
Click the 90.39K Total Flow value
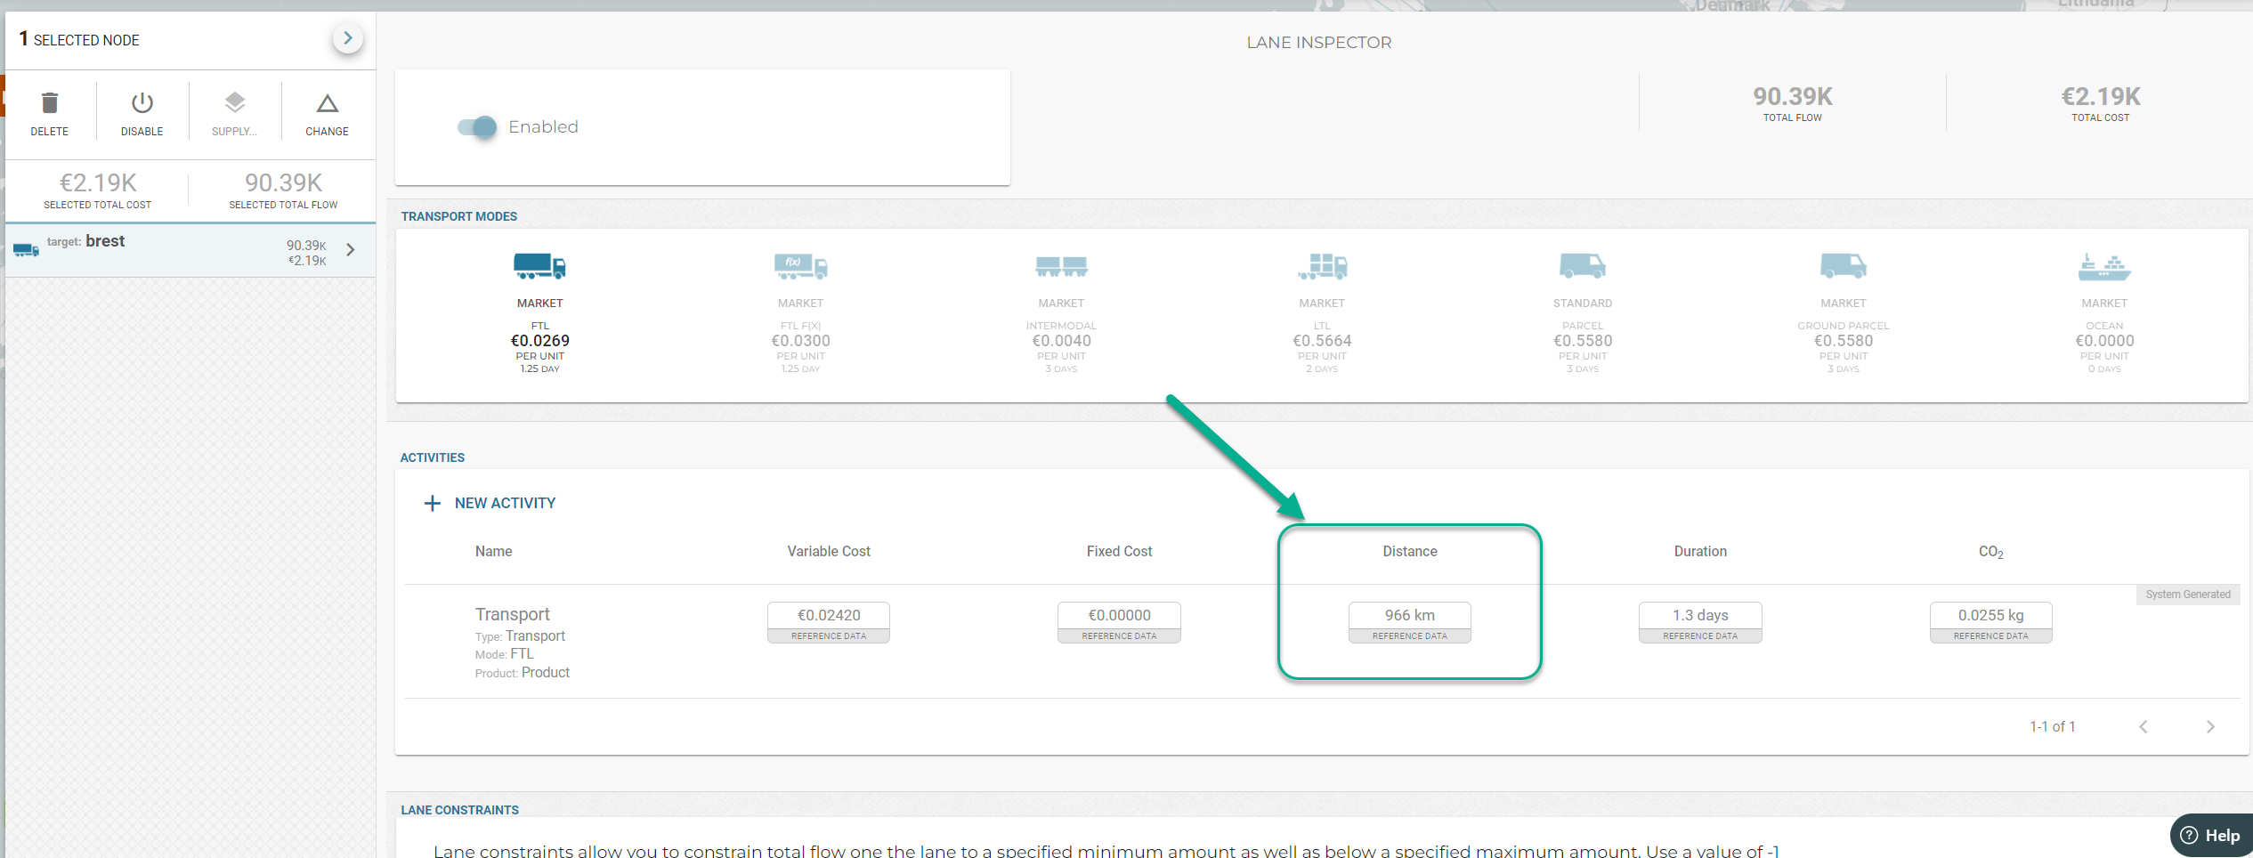1793,96
